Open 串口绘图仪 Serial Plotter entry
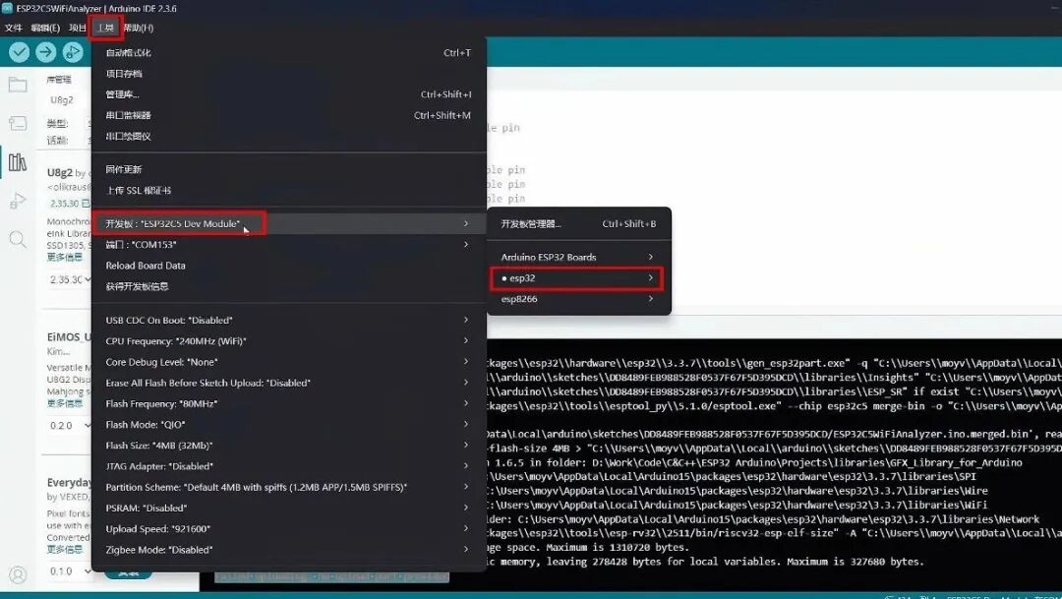This screenshot has height=599, width=1062. (288, 137)
